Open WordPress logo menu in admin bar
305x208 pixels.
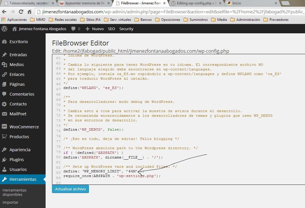coord(4,29)
